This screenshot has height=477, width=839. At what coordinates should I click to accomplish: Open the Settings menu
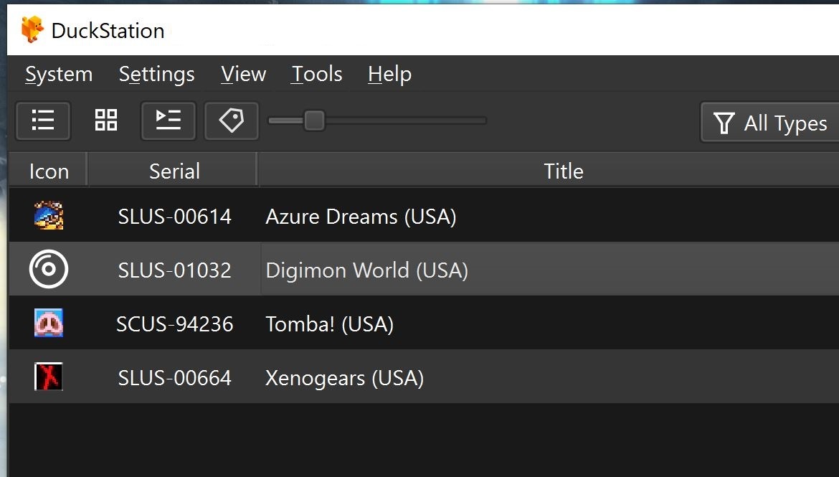tap(157, 74)
